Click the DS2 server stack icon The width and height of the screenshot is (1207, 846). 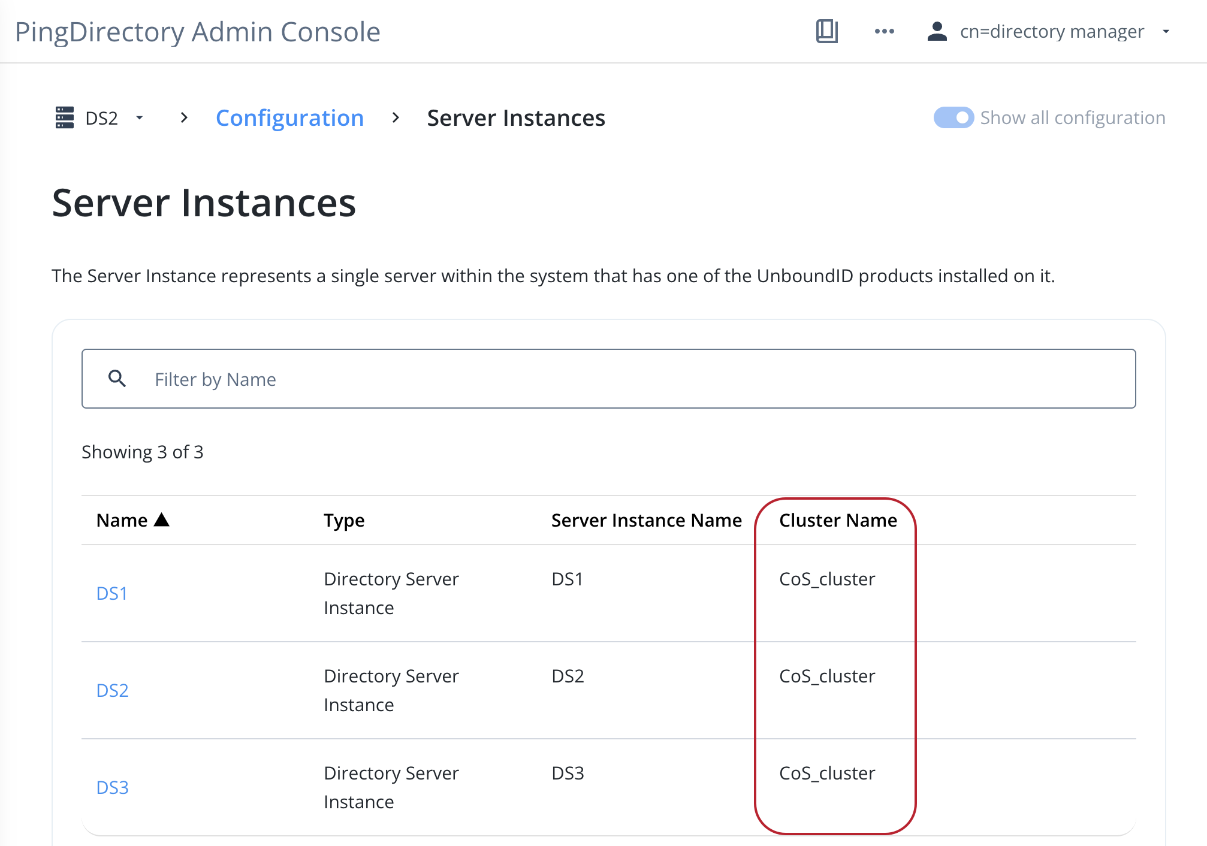(x=65, y=117)
